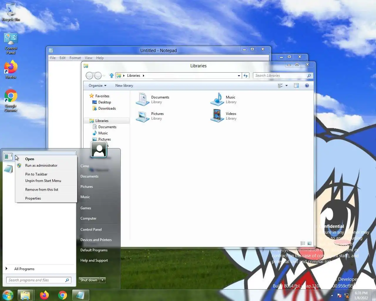Expand the address bar history dropdown
The image size is (376, 301).
(239, 76)
